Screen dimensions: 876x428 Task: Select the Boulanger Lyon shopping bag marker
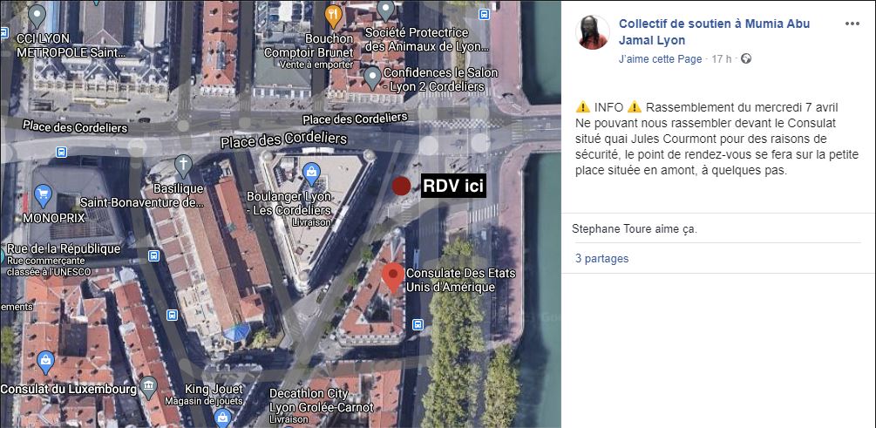[x=310, y=173]
